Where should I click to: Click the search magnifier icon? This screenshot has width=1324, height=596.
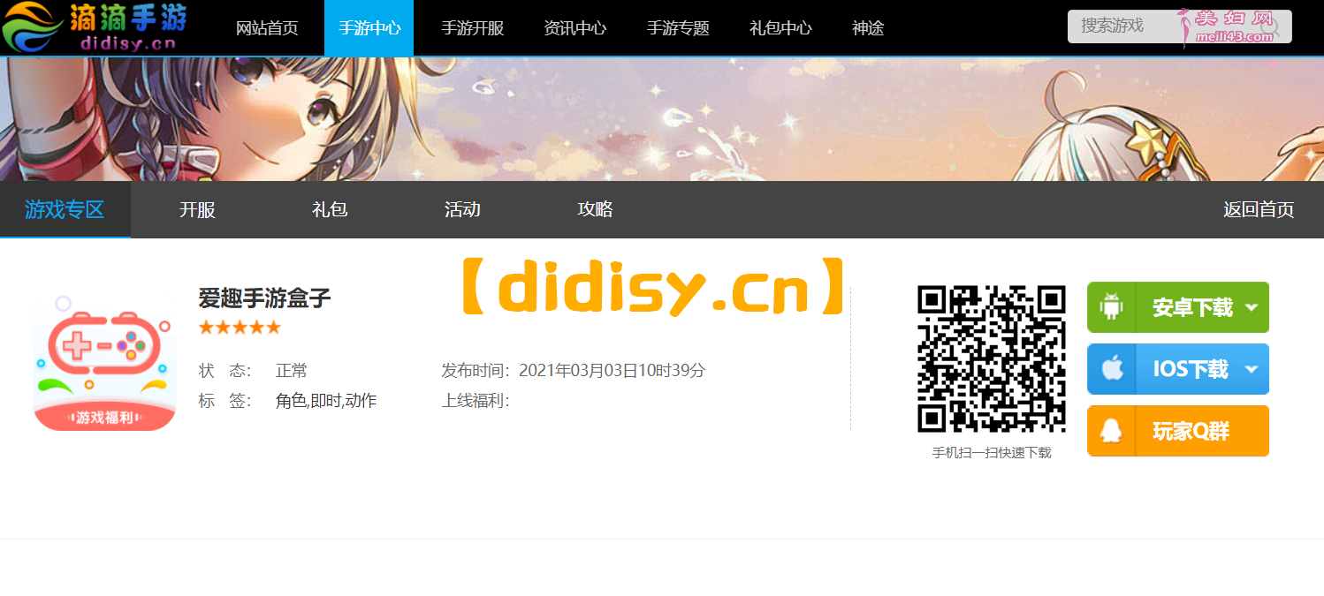pos(1270,26)
